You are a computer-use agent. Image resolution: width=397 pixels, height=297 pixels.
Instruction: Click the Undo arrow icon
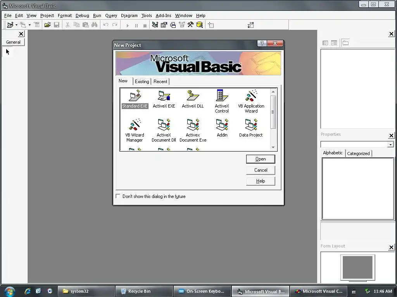(106, 25)
